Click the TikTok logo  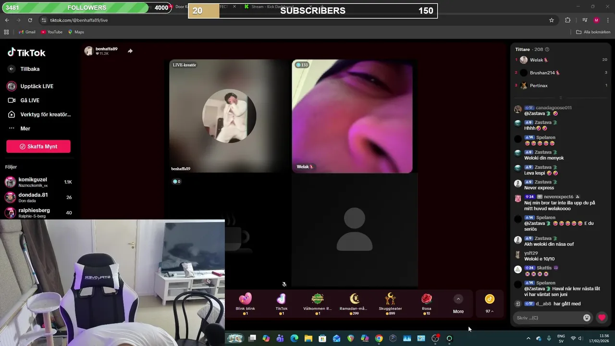point(26,52)
